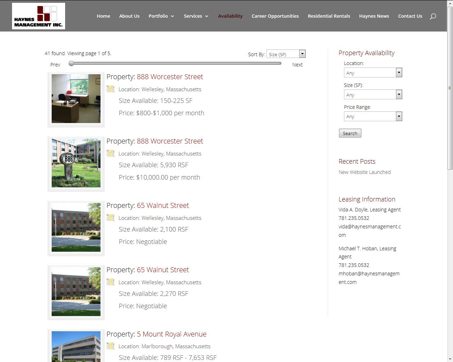
Task: Open 888 Worcester Street 5,930 RSF listing title
Action: point(170,141)
